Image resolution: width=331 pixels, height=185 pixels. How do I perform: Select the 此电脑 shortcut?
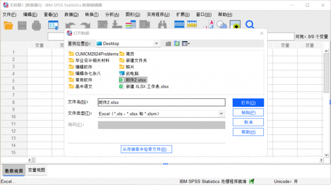tap(129, 74)
